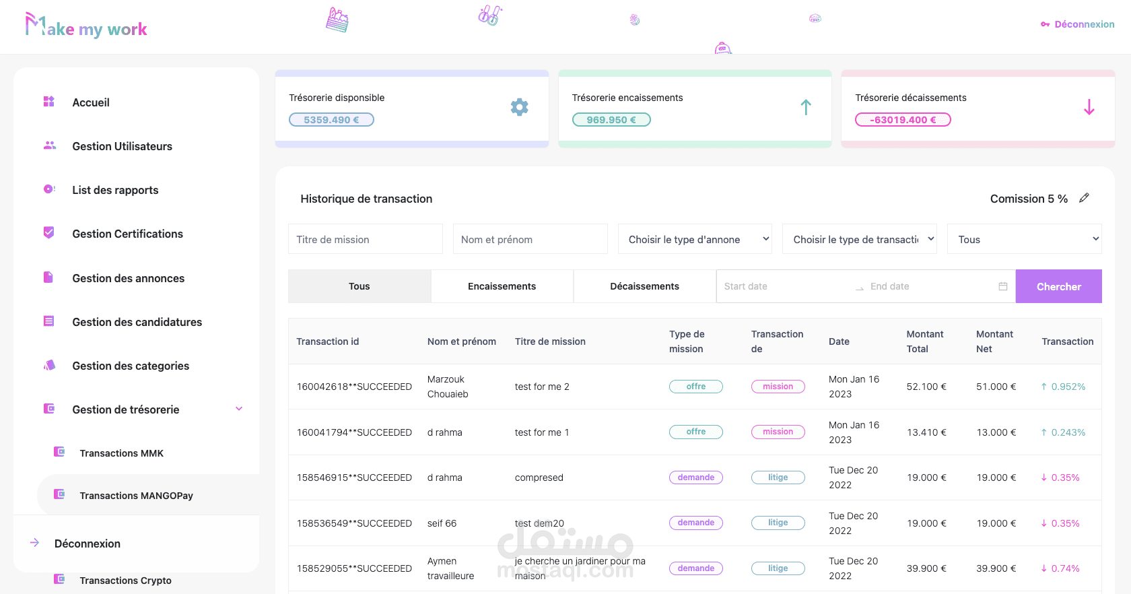Click the Make my work logo
Image resolution: width=1131 pixels, height=594 pixels.
tap(86, 26)
